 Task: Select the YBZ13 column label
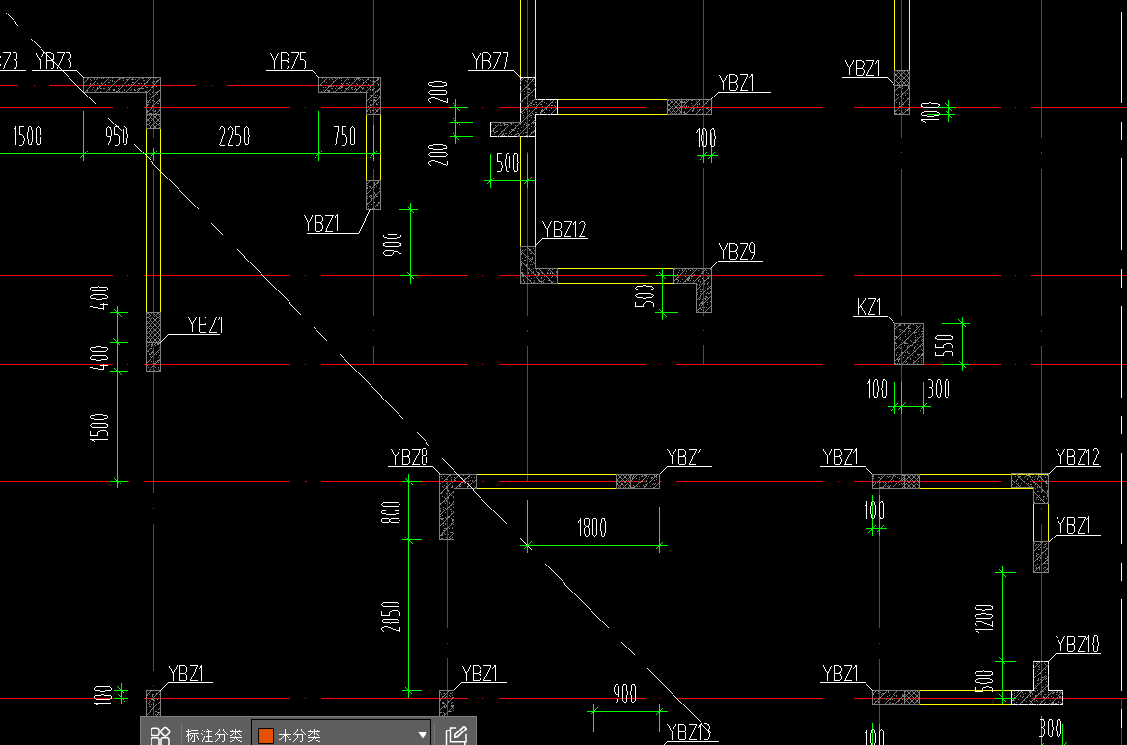(x=689, y=732)
